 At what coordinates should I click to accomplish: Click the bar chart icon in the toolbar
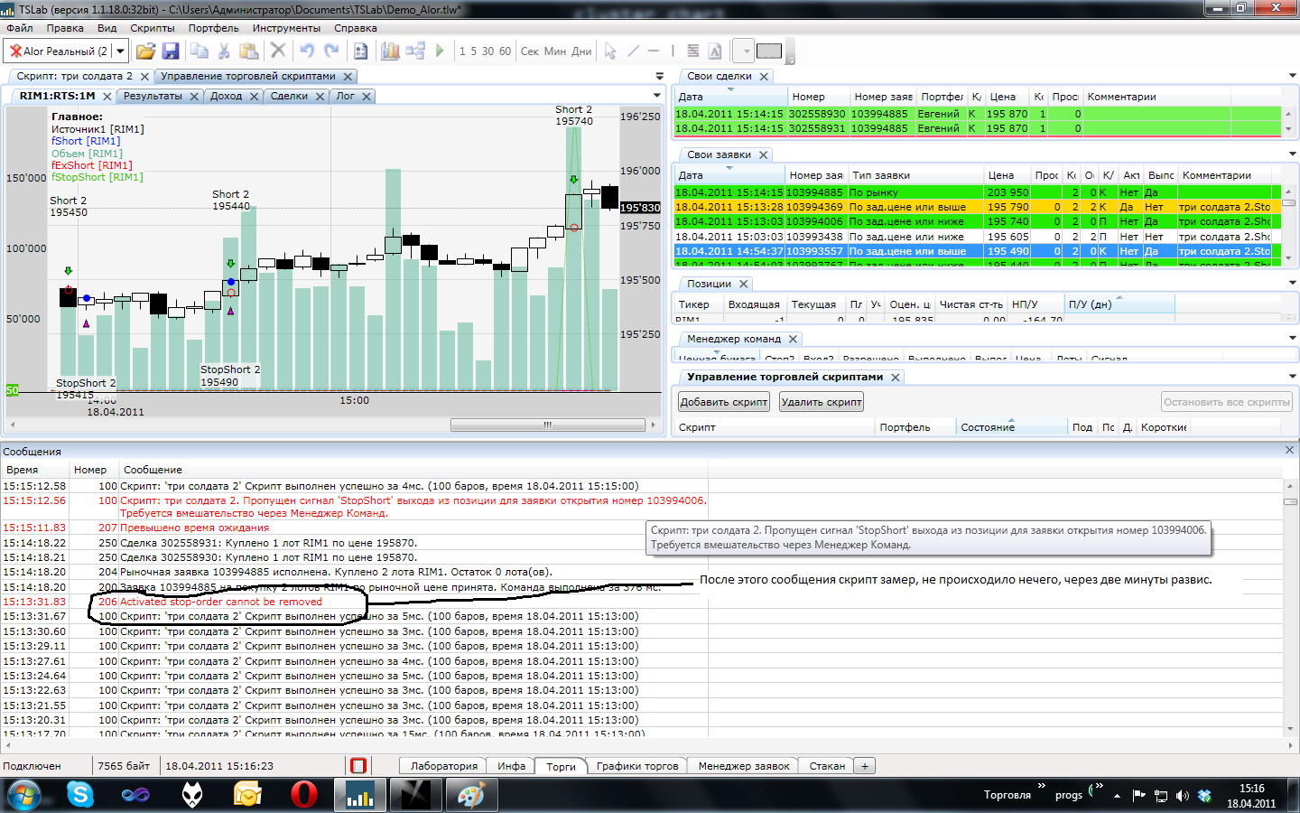[390, 51]
